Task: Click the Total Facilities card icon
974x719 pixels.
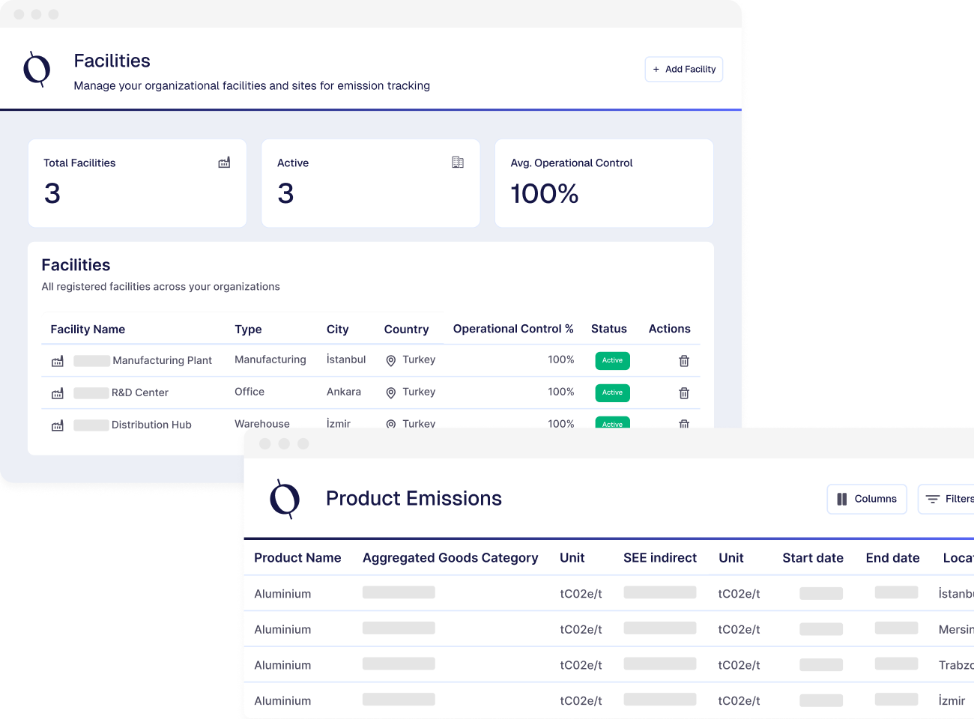Action: coord(224,163)
